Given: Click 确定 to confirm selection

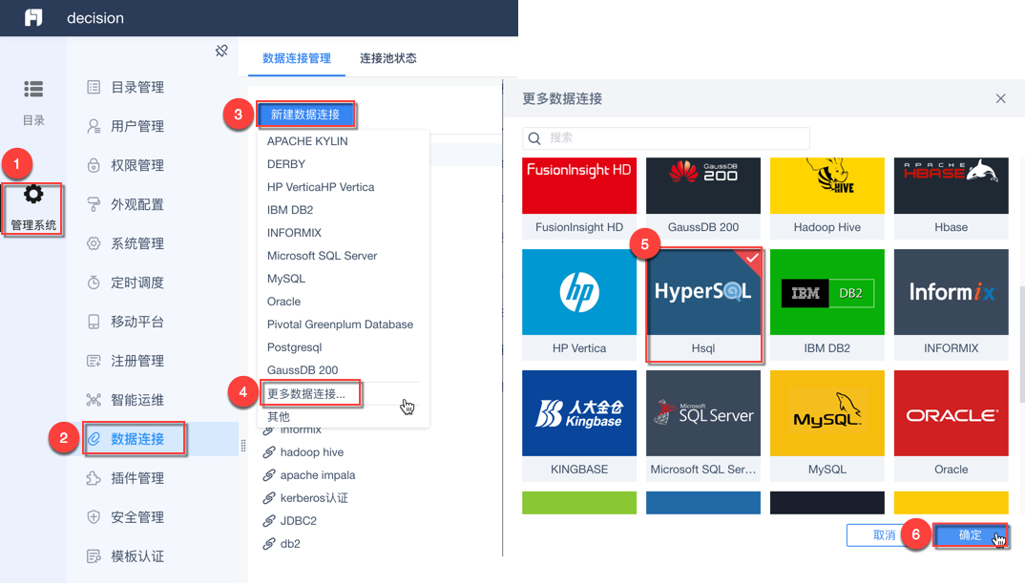Looking at the screenshot, I should click(x=970, y=535).
